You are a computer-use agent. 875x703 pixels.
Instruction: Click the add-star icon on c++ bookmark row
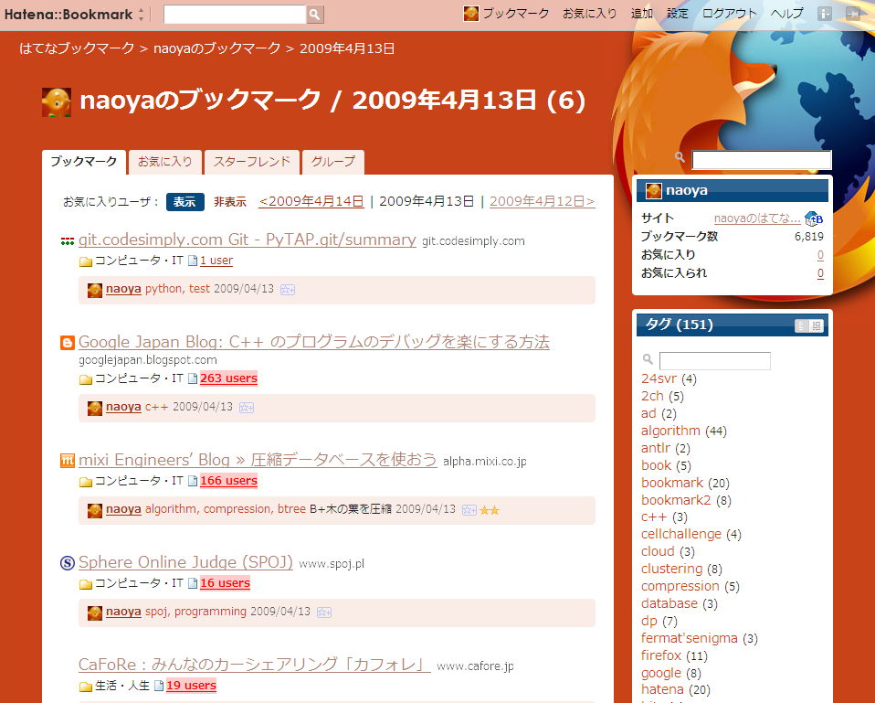tap(247, 408)
